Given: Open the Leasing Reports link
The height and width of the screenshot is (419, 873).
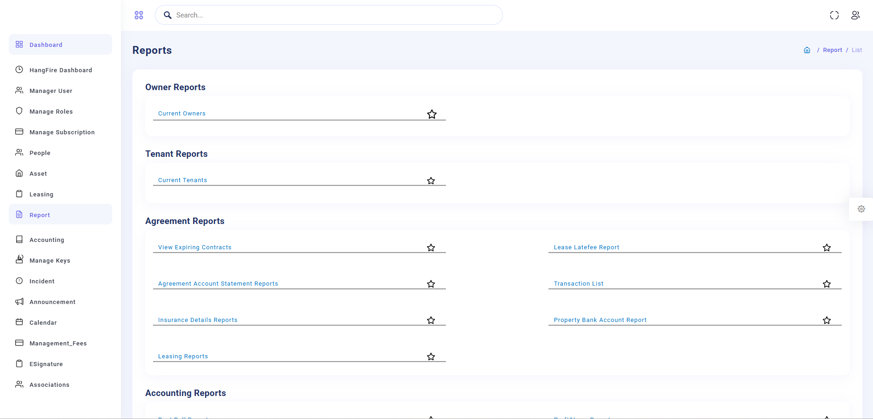Looking at the screenshot, I should tap(183, 356).
